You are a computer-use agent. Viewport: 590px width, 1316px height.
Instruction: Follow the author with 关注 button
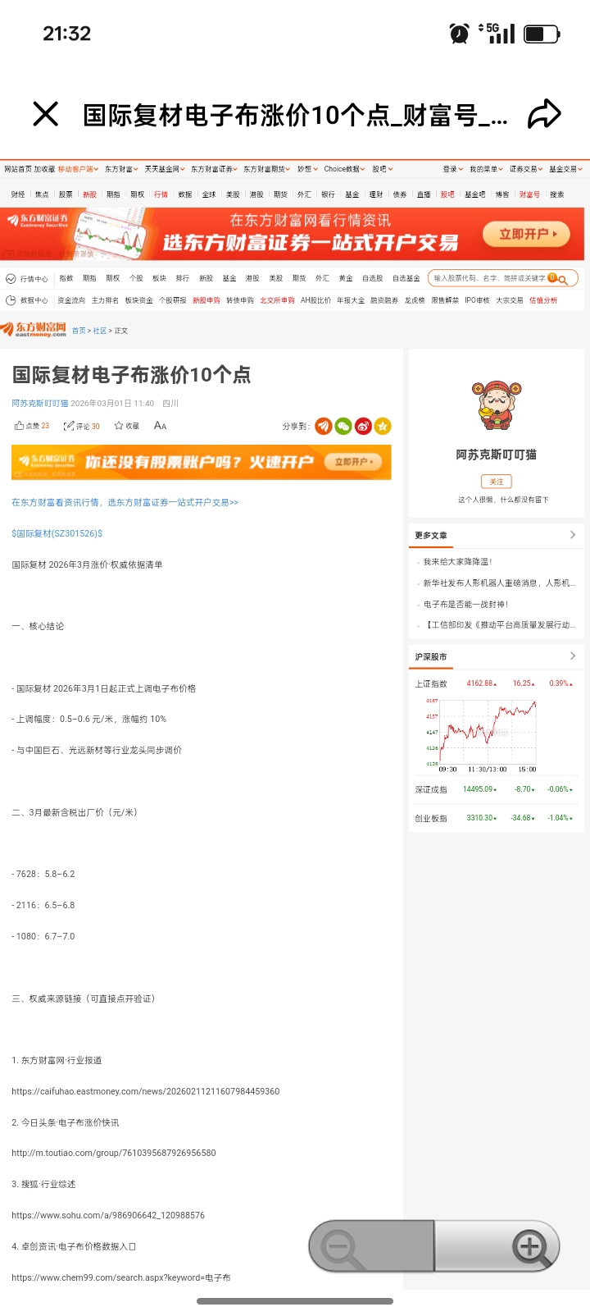pos(496,482)
